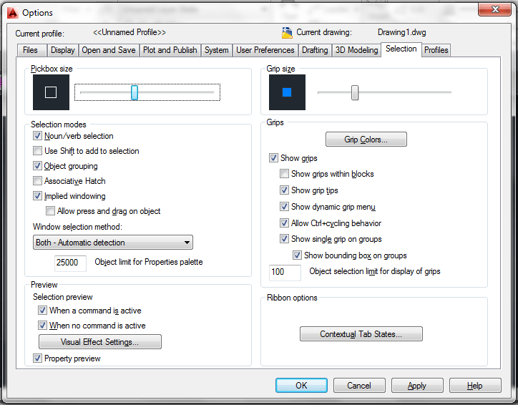Viewport: 518px width, 405px height.
Task: Click the Pickbox size preview image
Action: (52, 92)
